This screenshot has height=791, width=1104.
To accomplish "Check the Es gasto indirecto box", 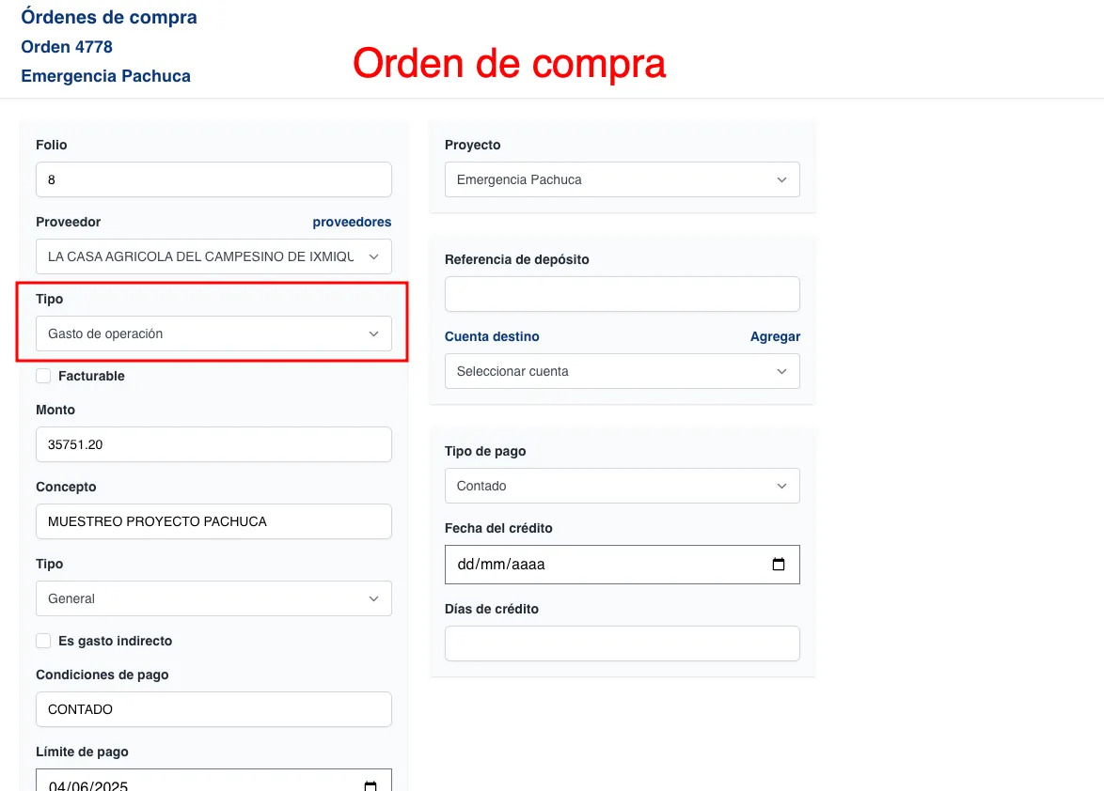I will (43, 641).
